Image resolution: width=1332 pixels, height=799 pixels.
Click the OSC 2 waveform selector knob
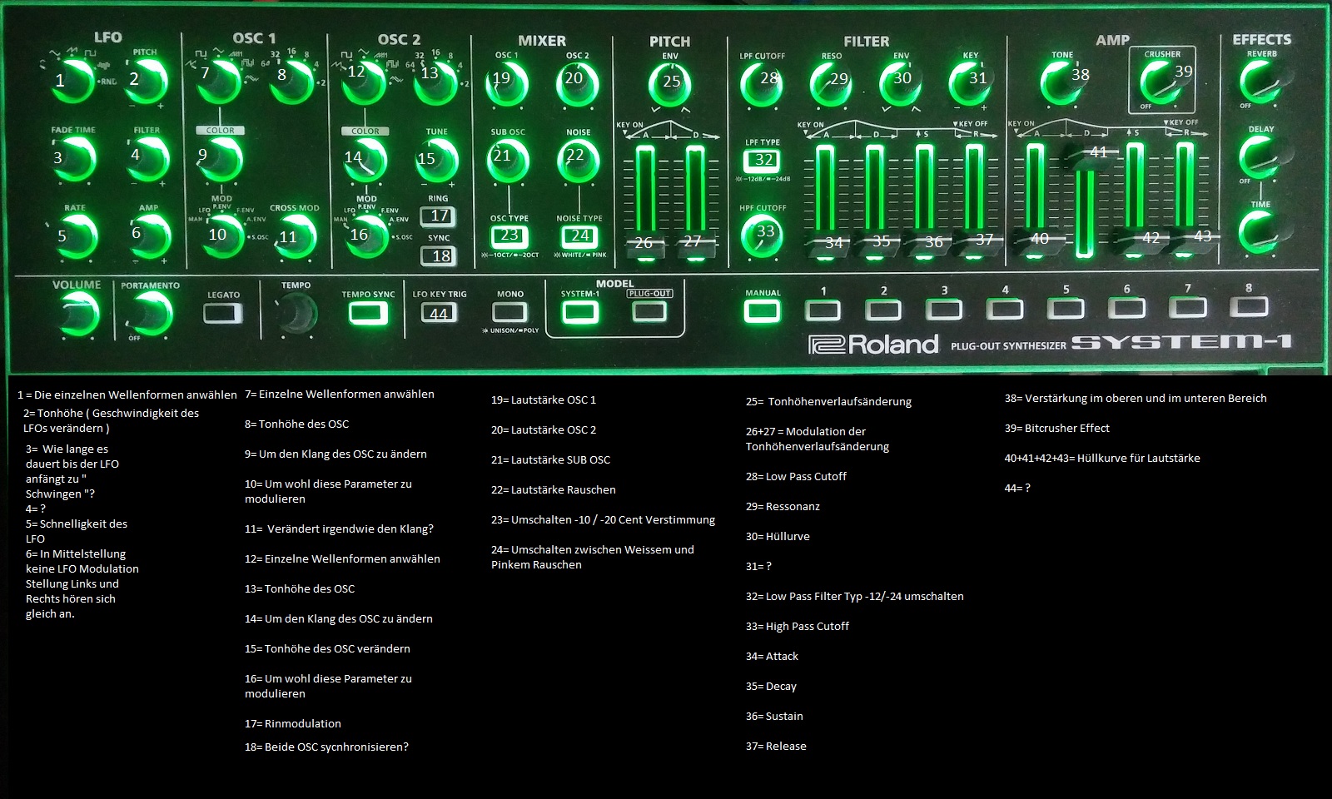(x=364, y=81)
